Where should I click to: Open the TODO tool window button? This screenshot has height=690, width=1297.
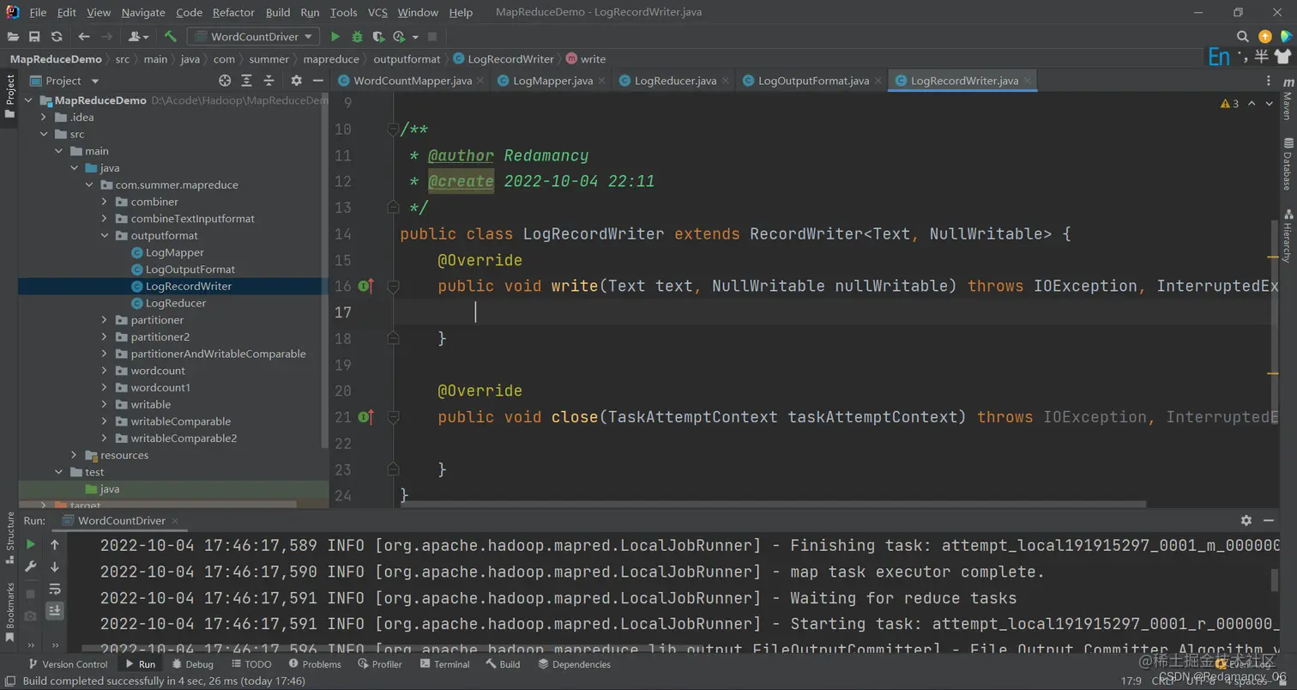pos(250,664)
